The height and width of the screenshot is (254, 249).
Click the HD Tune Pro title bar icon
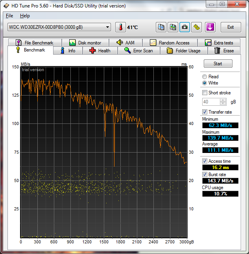[6, 6]
